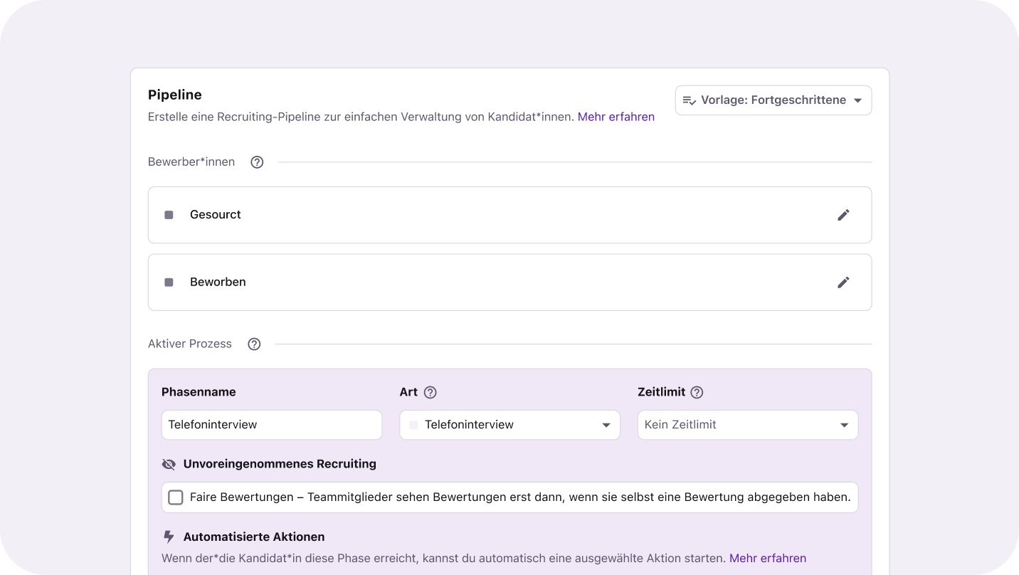Click pencil edit icon for Beworben stage
The height and width of the screenshot is (575, 1019).
pyautogui.click(x=843, y=283)
